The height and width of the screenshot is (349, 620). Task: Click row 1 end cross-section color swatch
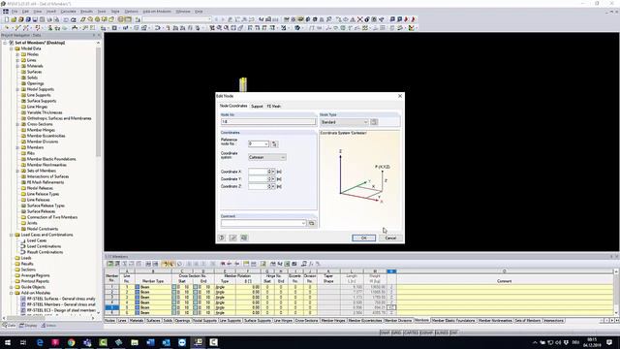point(195,287)
